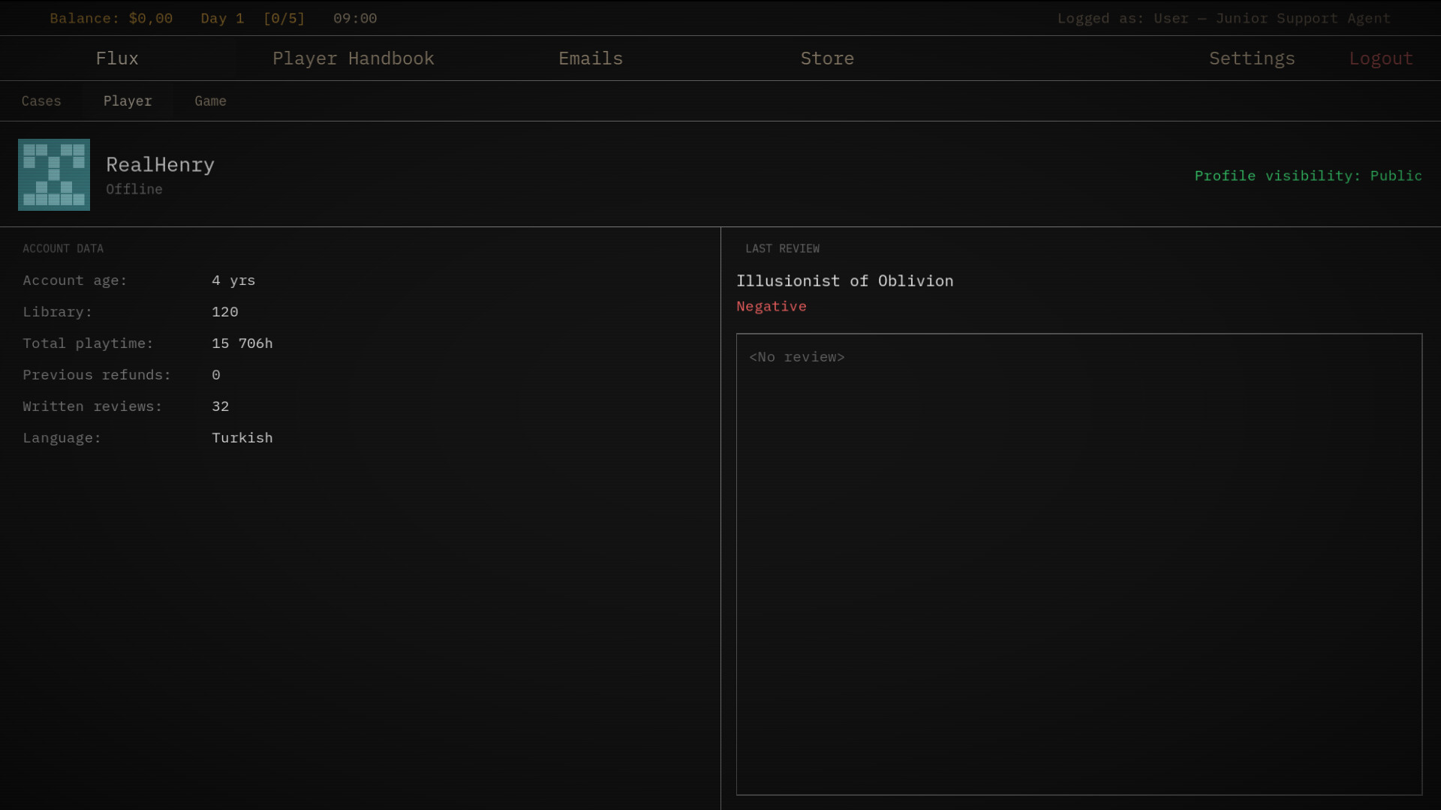
Task: Go to the Emails tab
Action: [x=591, y=58]
